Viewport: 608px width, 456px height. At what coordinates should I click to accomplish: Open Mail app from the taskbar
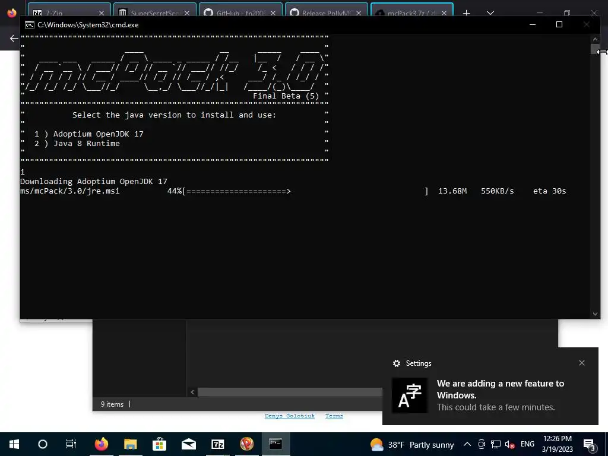point(188,444)
